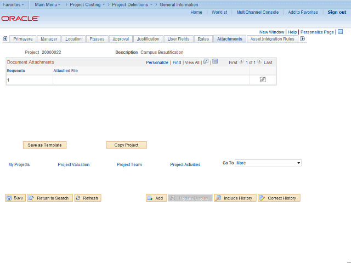
Task: Click the download-to-spreadsheet grid icon
Action: (215, 61)
